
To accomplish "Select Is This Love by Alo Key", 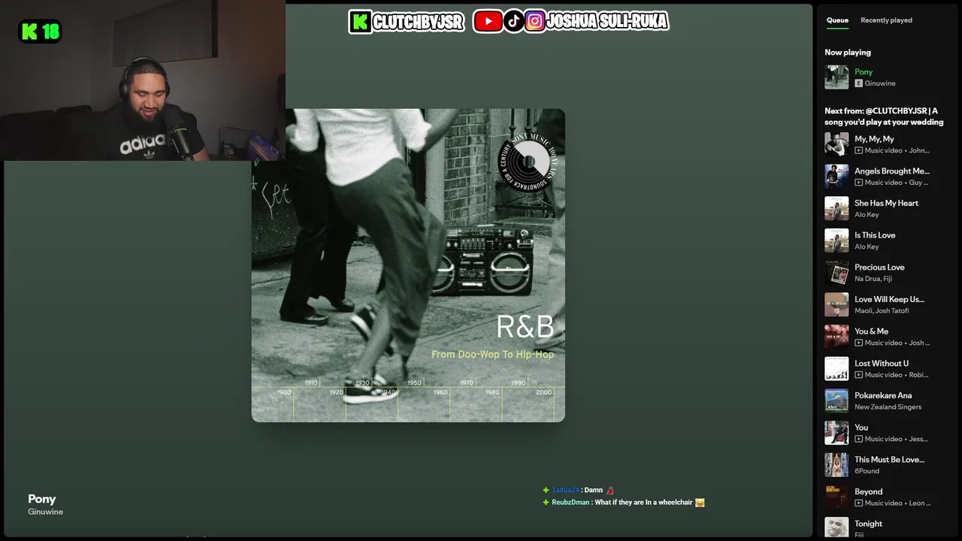I will (875, 235).
